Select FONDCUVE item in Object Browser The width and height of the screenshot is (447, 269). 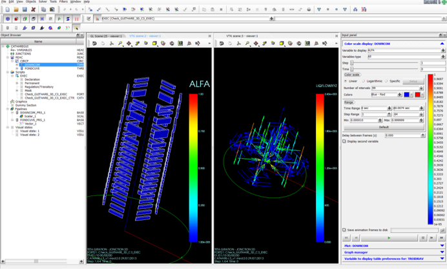[32, 68]
